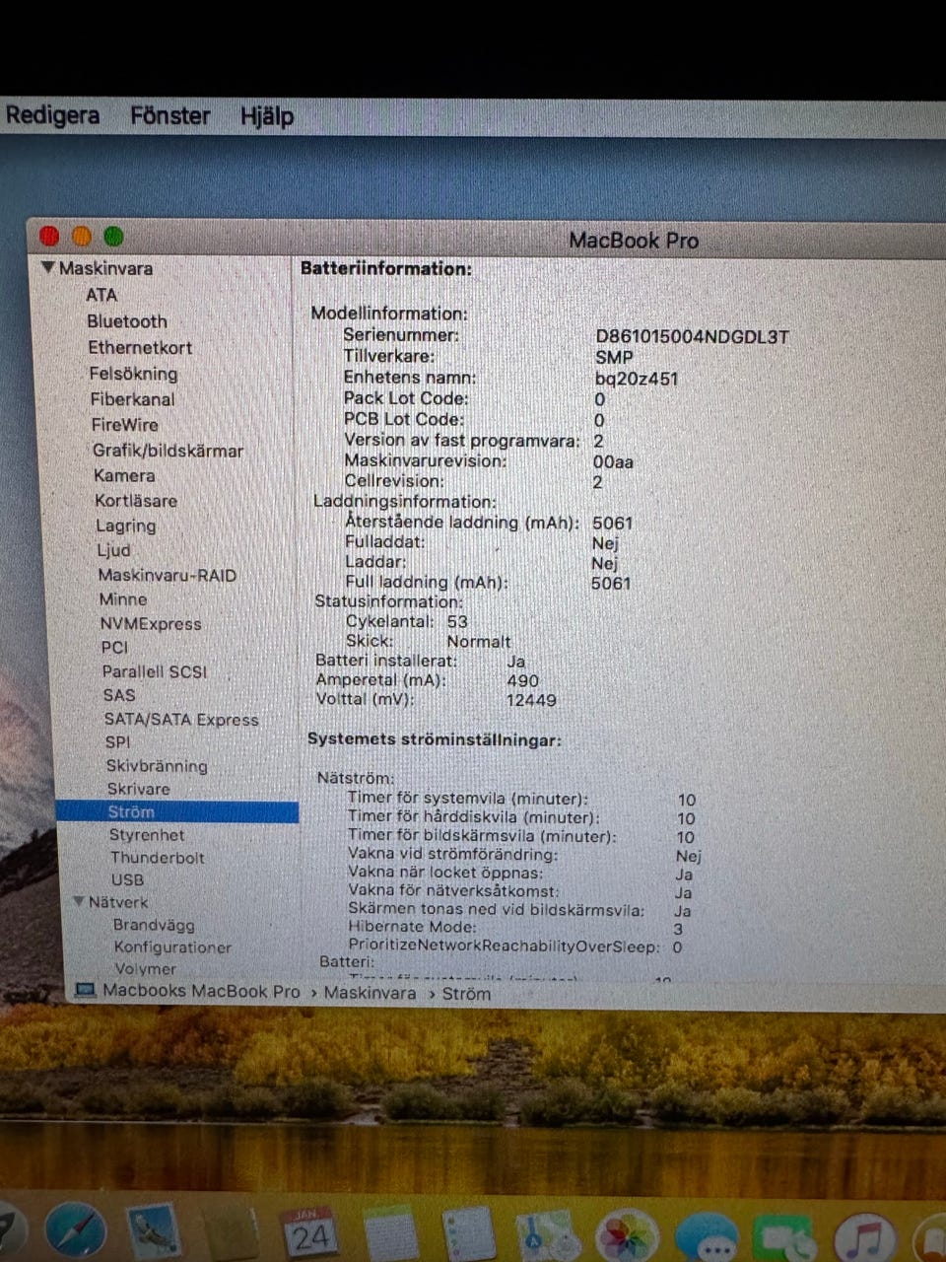
Task: Select SPI in the sidebar
Action: [x=117, y=742]
